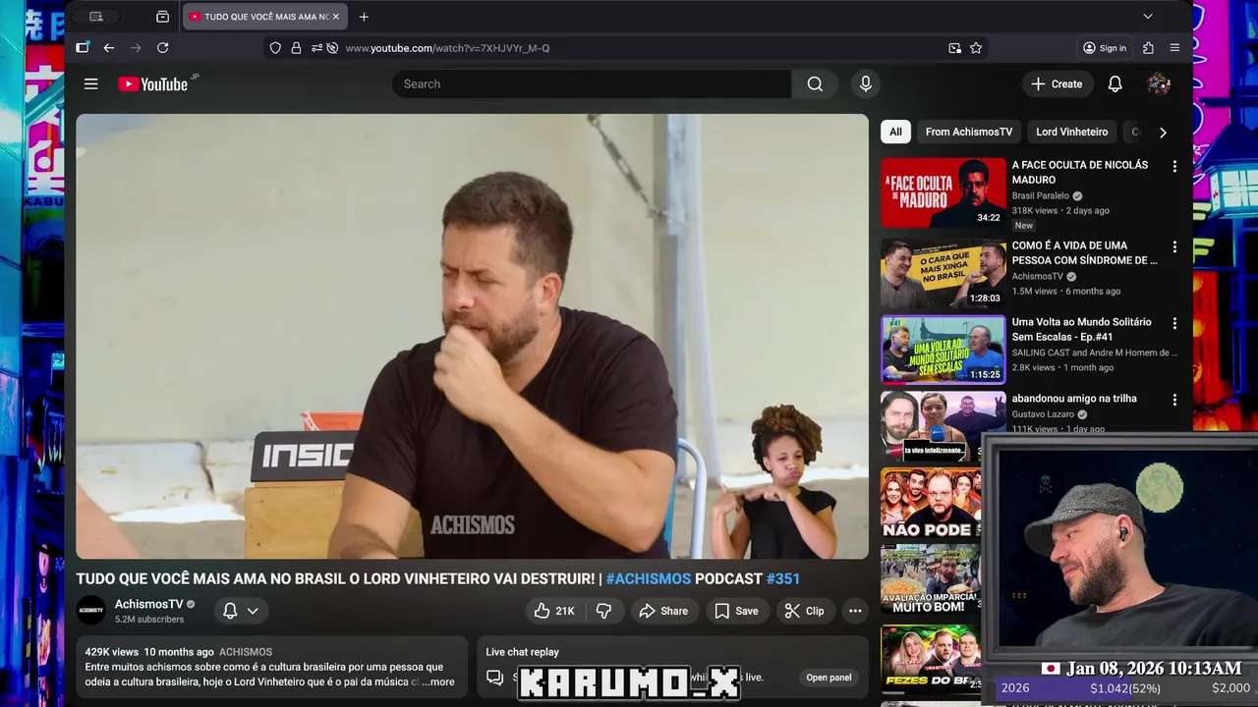Start voice search with the microphone

tap(865, 84)
